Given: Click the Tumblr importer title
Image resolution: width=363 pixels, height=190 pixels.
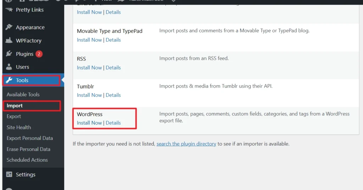Looking at the screenshot, I should [x=85, y=87].
